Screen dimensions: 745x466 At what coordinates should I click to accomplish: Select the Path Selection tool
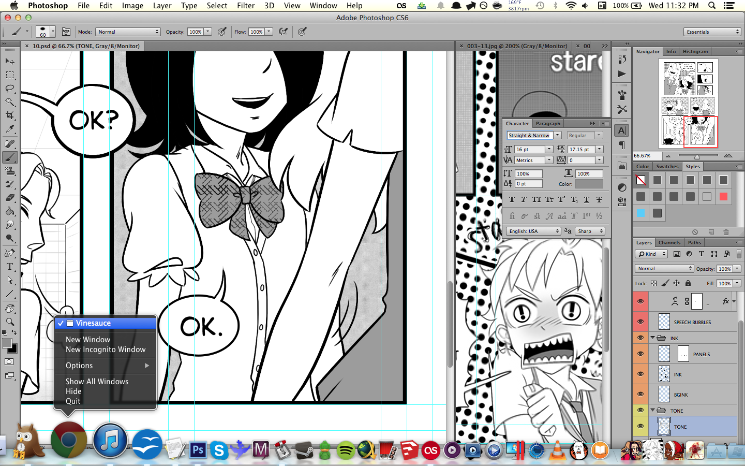[10, 280]
